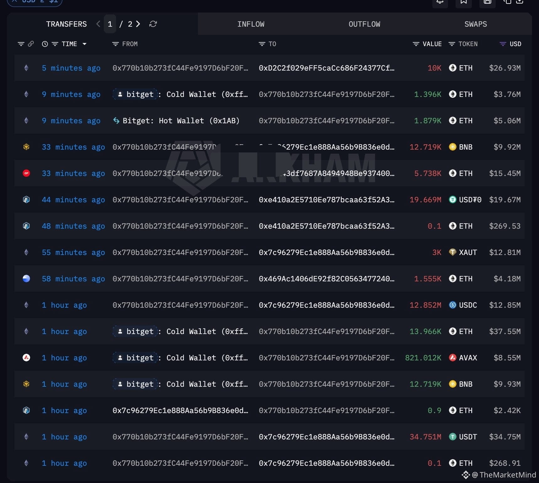Open the FROM column filter
Image resolution: width=539 pixels, height=483 pixels.
[115, 44]
